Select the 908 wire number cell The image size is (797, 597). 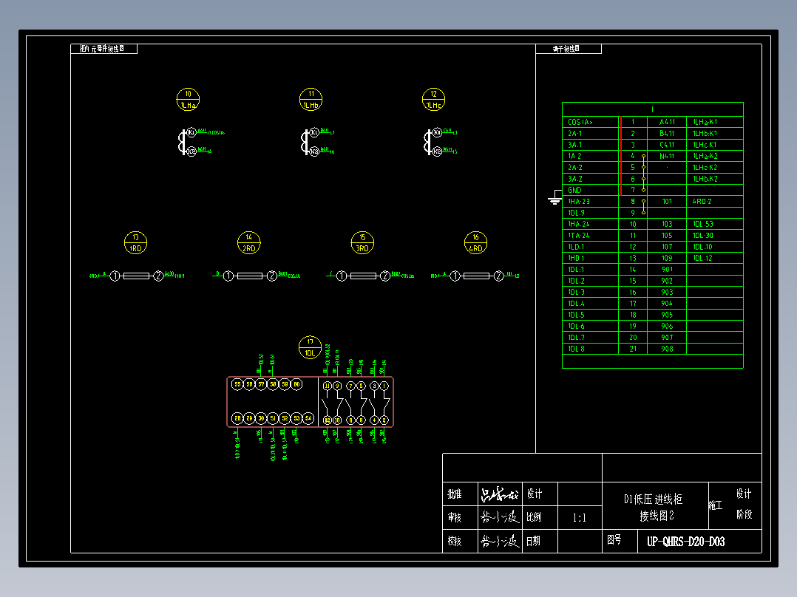(667, 349)
